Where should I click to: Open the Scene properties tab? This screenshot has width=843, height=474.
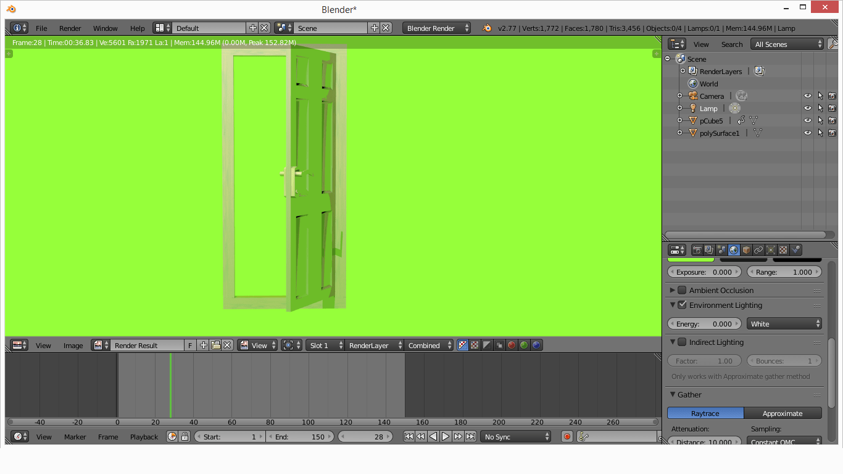point(721,250)
